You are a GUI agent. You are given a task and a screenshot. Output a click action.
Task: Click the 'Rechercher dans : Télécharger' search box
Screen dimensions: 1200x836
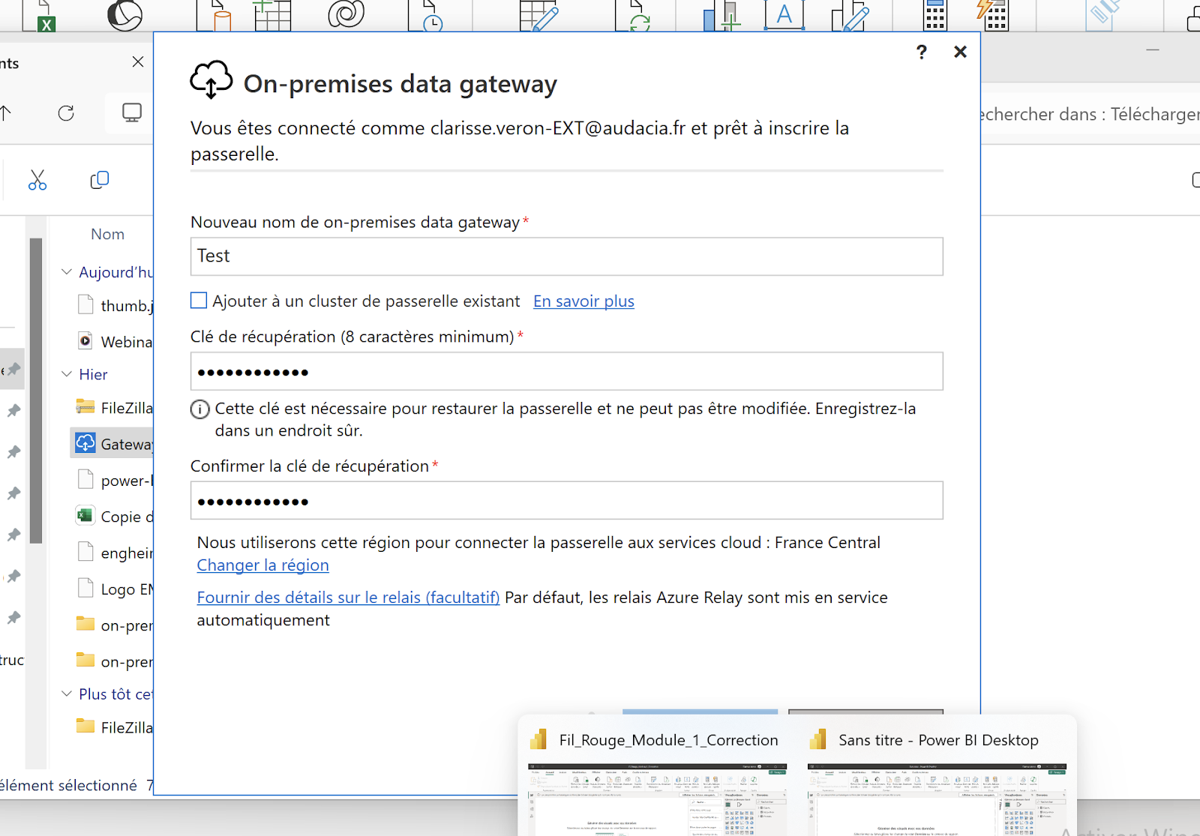click(x=1090, y=114)
